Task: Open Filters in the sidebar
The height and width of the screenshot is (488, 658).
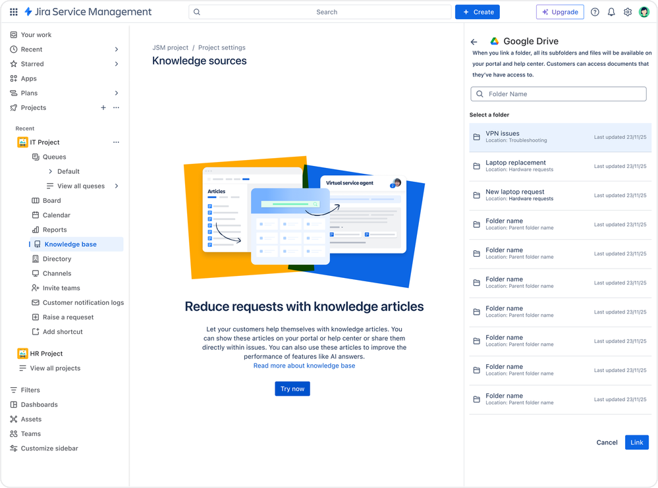Action: click(x=25, y=391)
